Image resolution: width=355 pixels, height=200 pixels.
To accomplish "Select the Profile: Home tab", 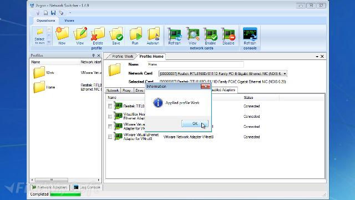I will [151, 57].
